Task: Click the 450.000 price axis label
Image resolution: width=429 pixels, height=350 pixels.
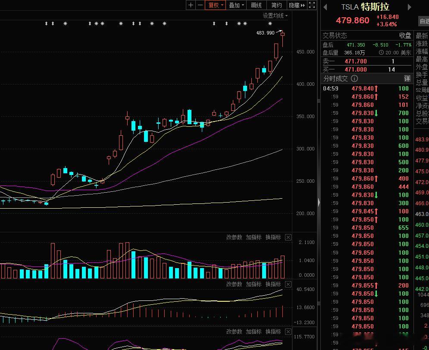Action: coord(305,52)
